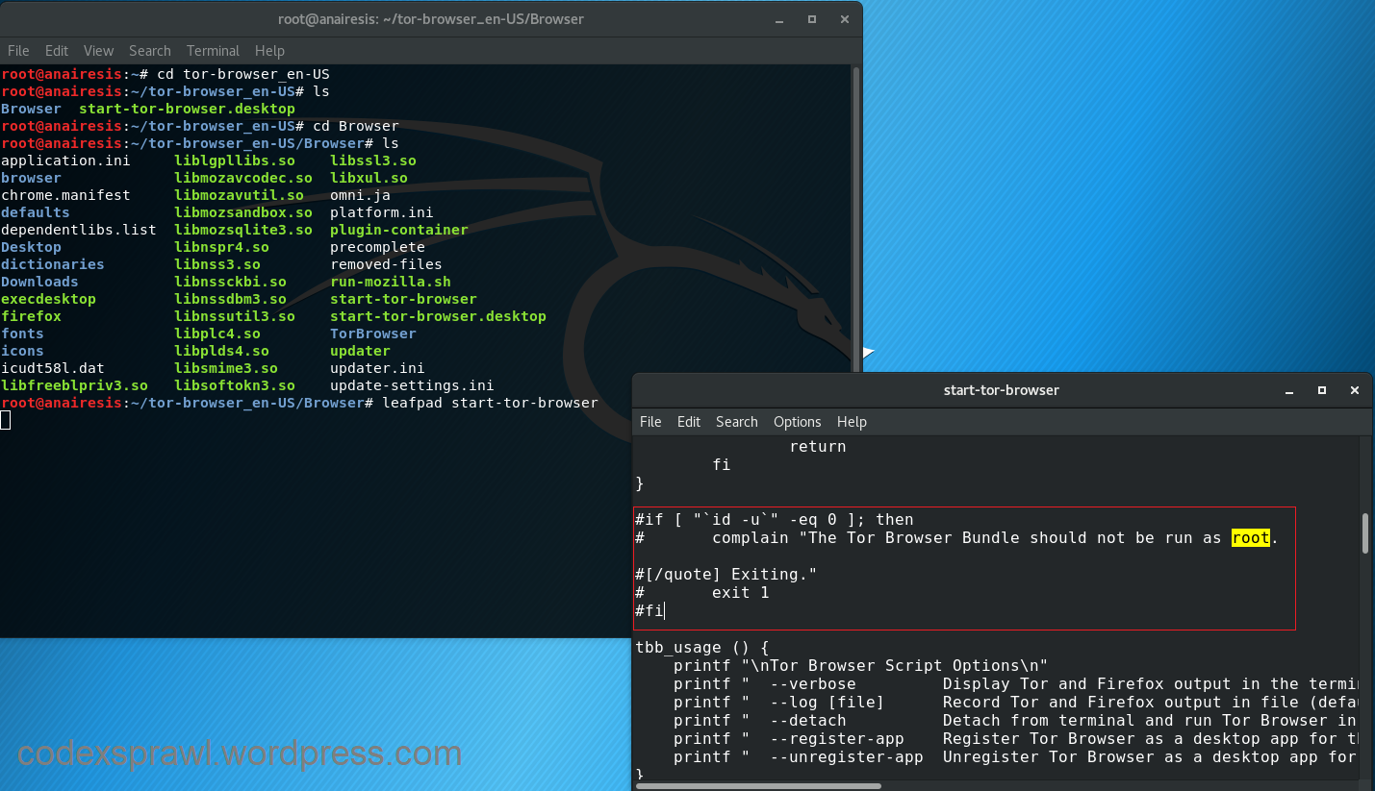Maximize the terminal window

tap(811, 19)
